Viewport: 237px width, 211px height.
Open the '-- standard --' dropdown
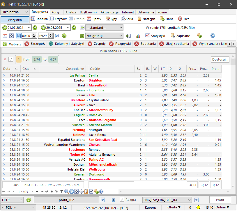[121, 28]
